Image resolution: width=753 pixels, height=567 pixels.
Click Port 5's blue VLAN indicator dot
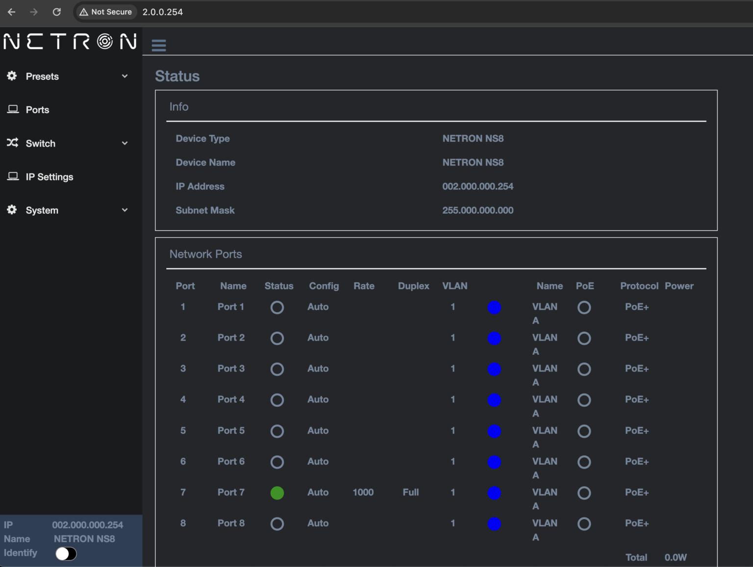pyautogui.click(x=494, y=431)
